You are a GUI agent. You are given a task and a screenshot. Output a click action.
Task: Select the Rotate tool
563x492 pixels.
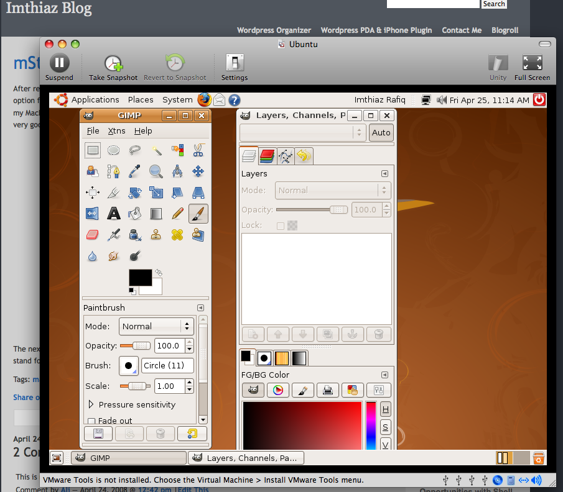pos(134,193)
